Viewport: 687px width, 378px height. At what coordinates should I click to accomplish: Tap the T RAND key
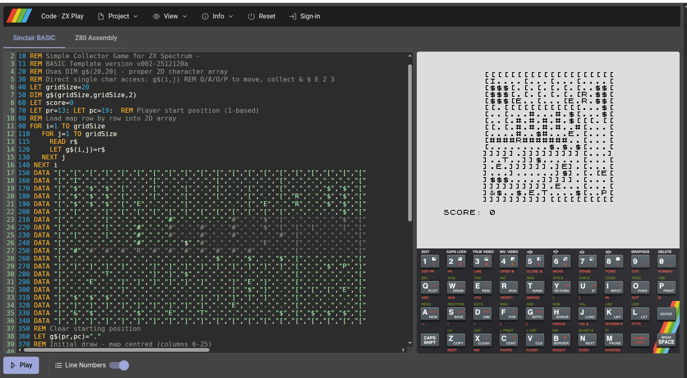pyautogui.click(x=535, y=287)
